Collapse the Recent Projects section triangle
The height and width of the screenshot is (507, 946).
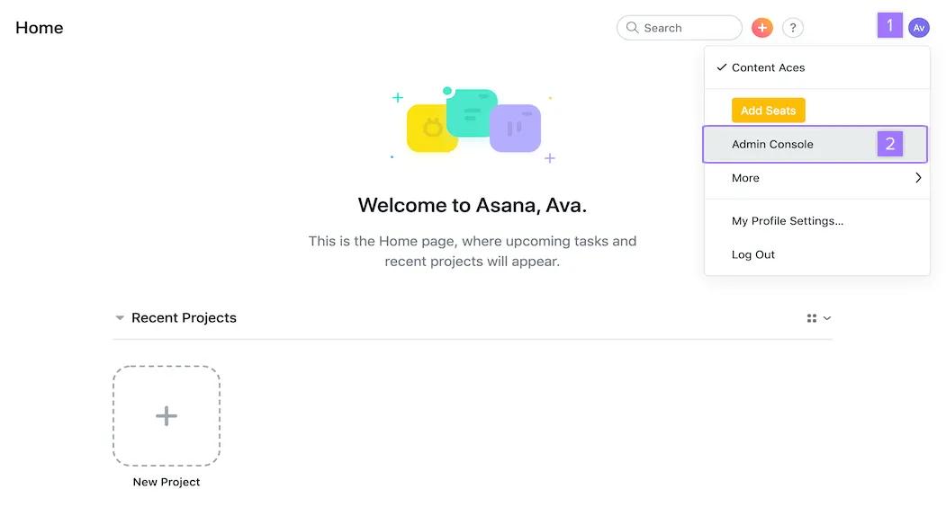120,318
